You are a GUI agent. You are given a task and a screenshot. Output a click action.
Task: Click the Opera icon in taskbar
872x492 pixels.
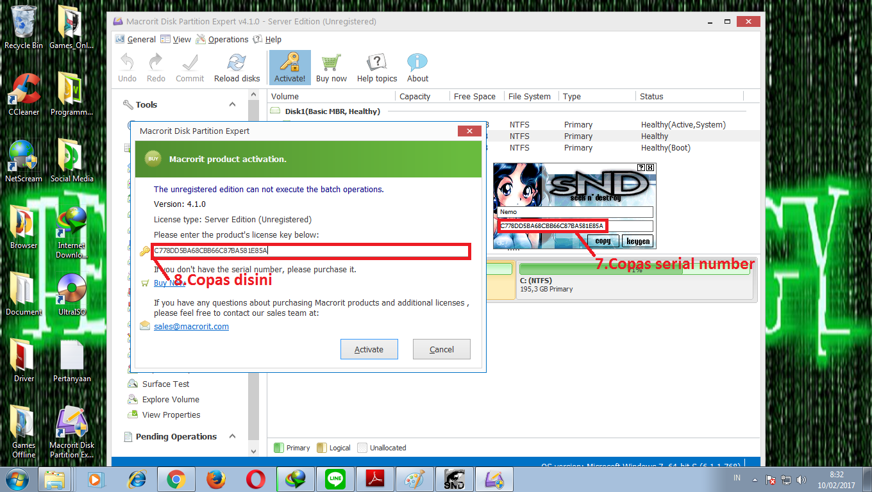(x=256, y=479)
